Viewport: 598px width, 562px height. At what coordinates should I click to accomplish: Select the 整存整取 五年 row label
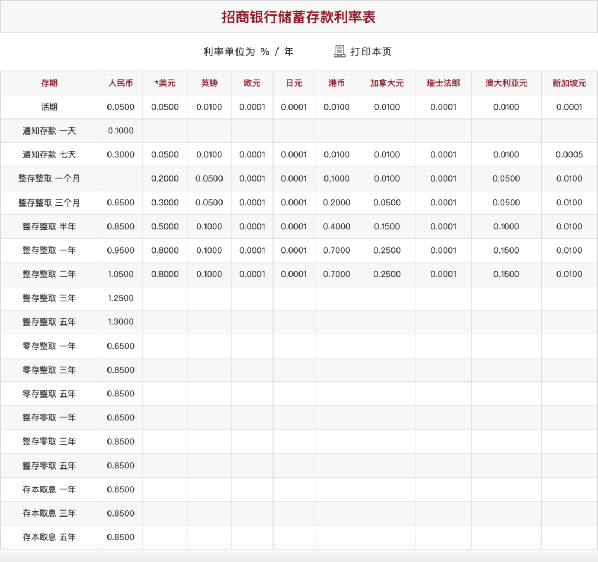click(49, 322)
